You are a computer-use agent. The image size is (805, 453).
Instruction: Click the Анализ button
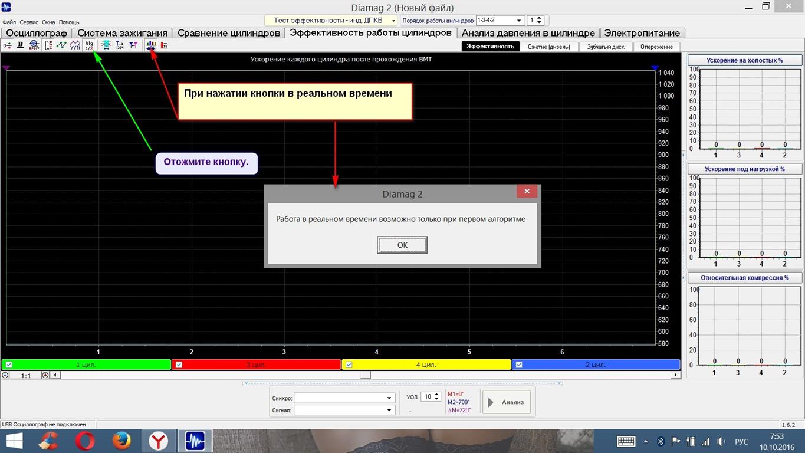(507, 402)
